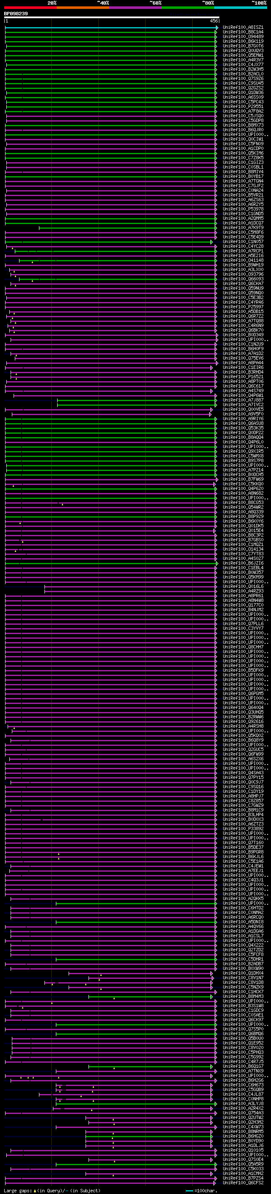Select the UniRef100_A7IVC2 label
Viewport: 271px width, 1194px height.
(243, 404)
